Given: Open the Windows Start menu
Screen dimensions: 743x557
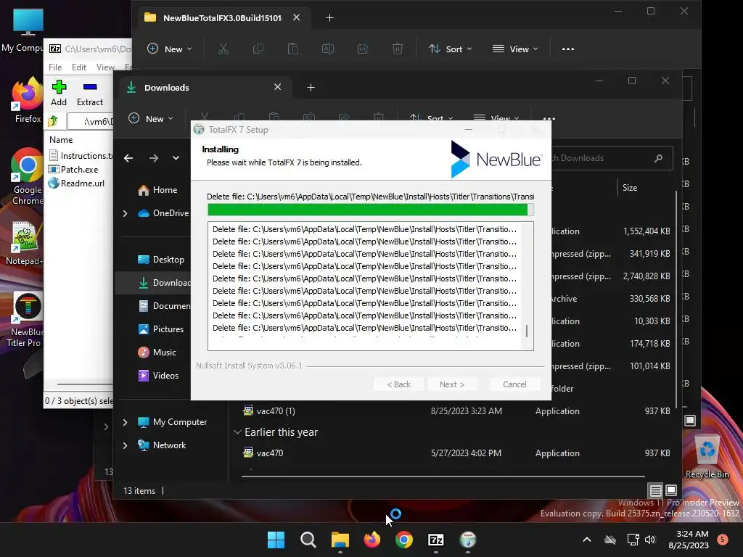Looking at the screenshot, I should click(276, 540).
